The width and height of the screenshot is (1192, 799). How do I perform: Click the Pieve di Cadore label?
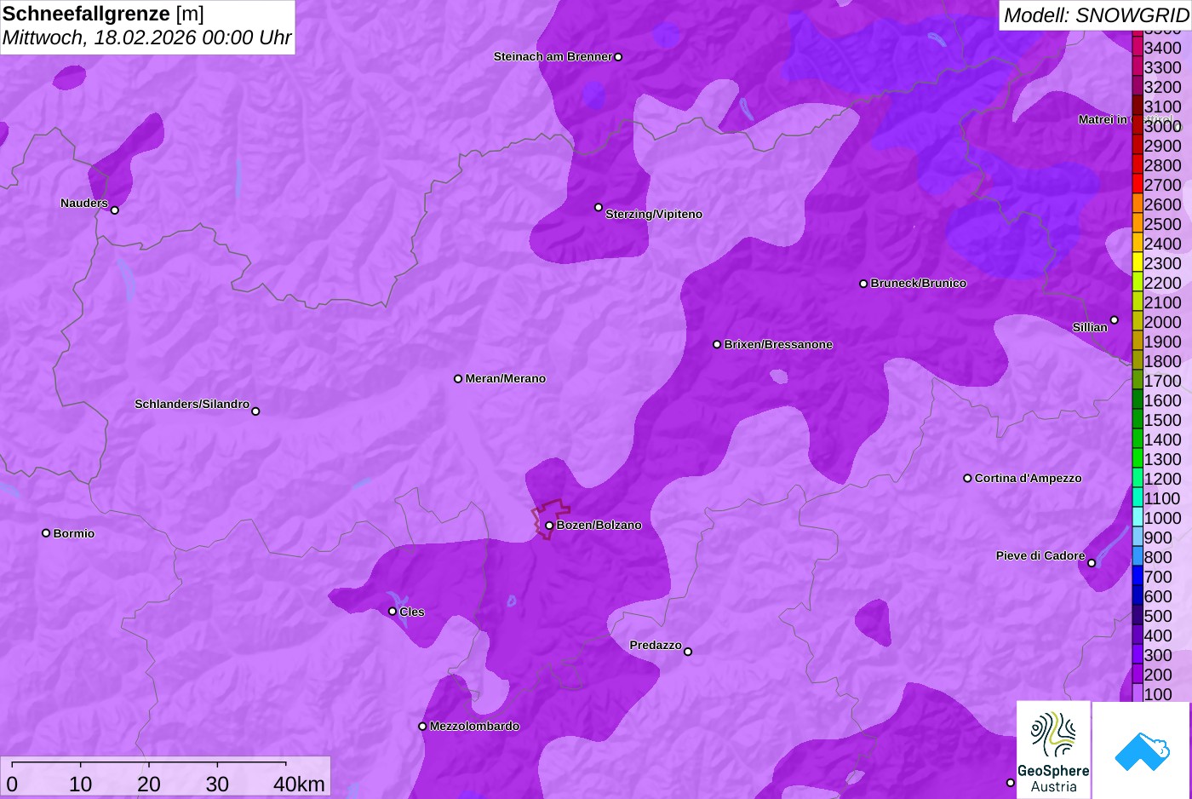tap(1040, 555)
